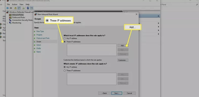Click the Inbound Rules icon in the tree
The image size is (199, 97).
pyautogui.click(x=10, y=15)
